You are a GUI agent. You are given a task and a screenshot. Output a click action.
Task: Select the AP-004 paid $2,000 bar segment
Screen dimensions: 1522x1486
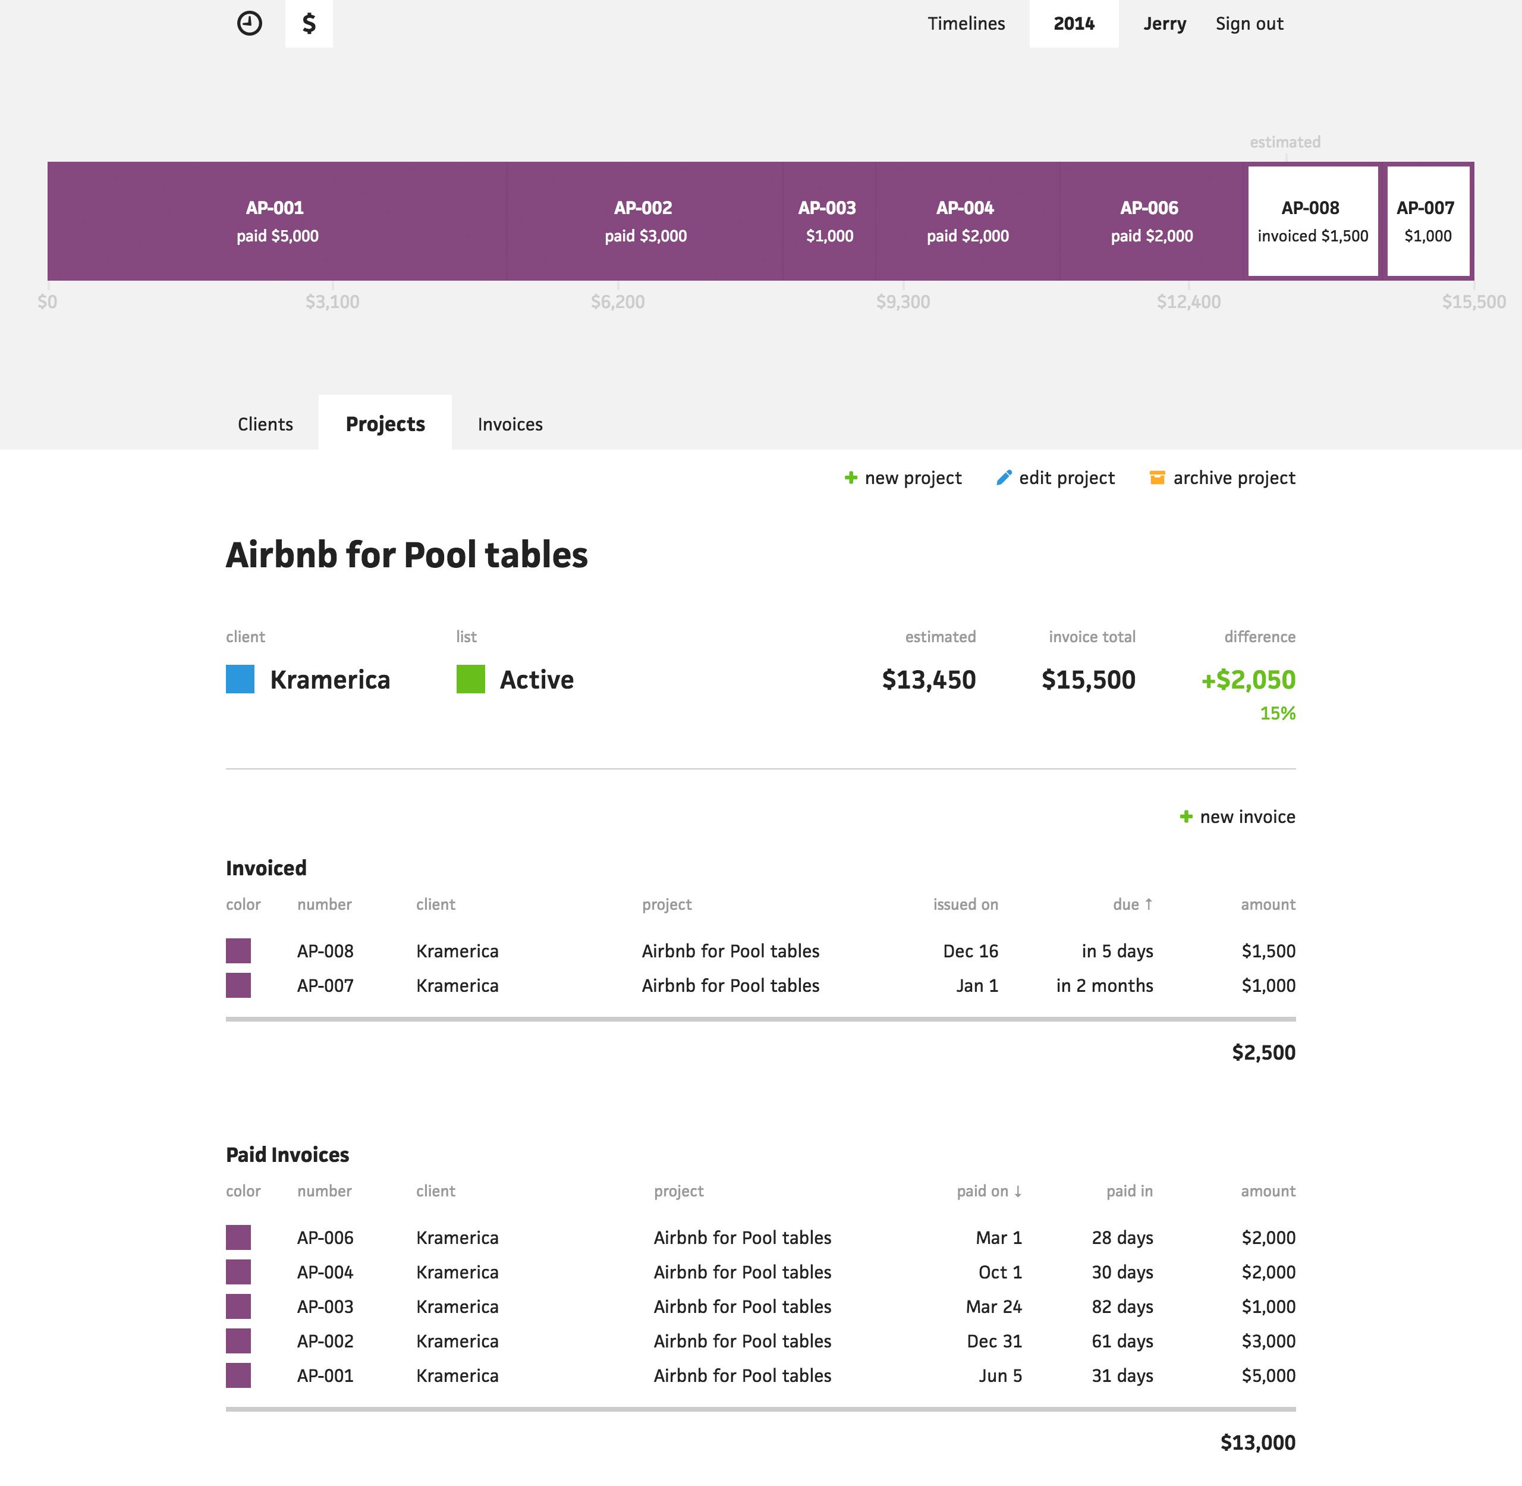coord(967,222)
